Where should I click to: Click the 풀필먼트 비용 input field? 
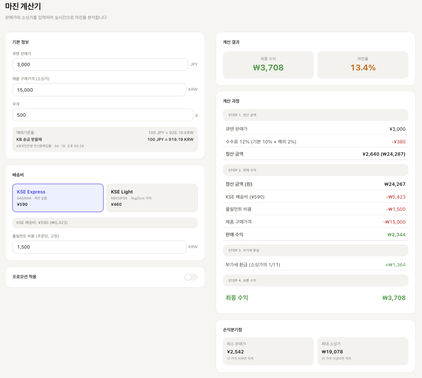point(99,247)
